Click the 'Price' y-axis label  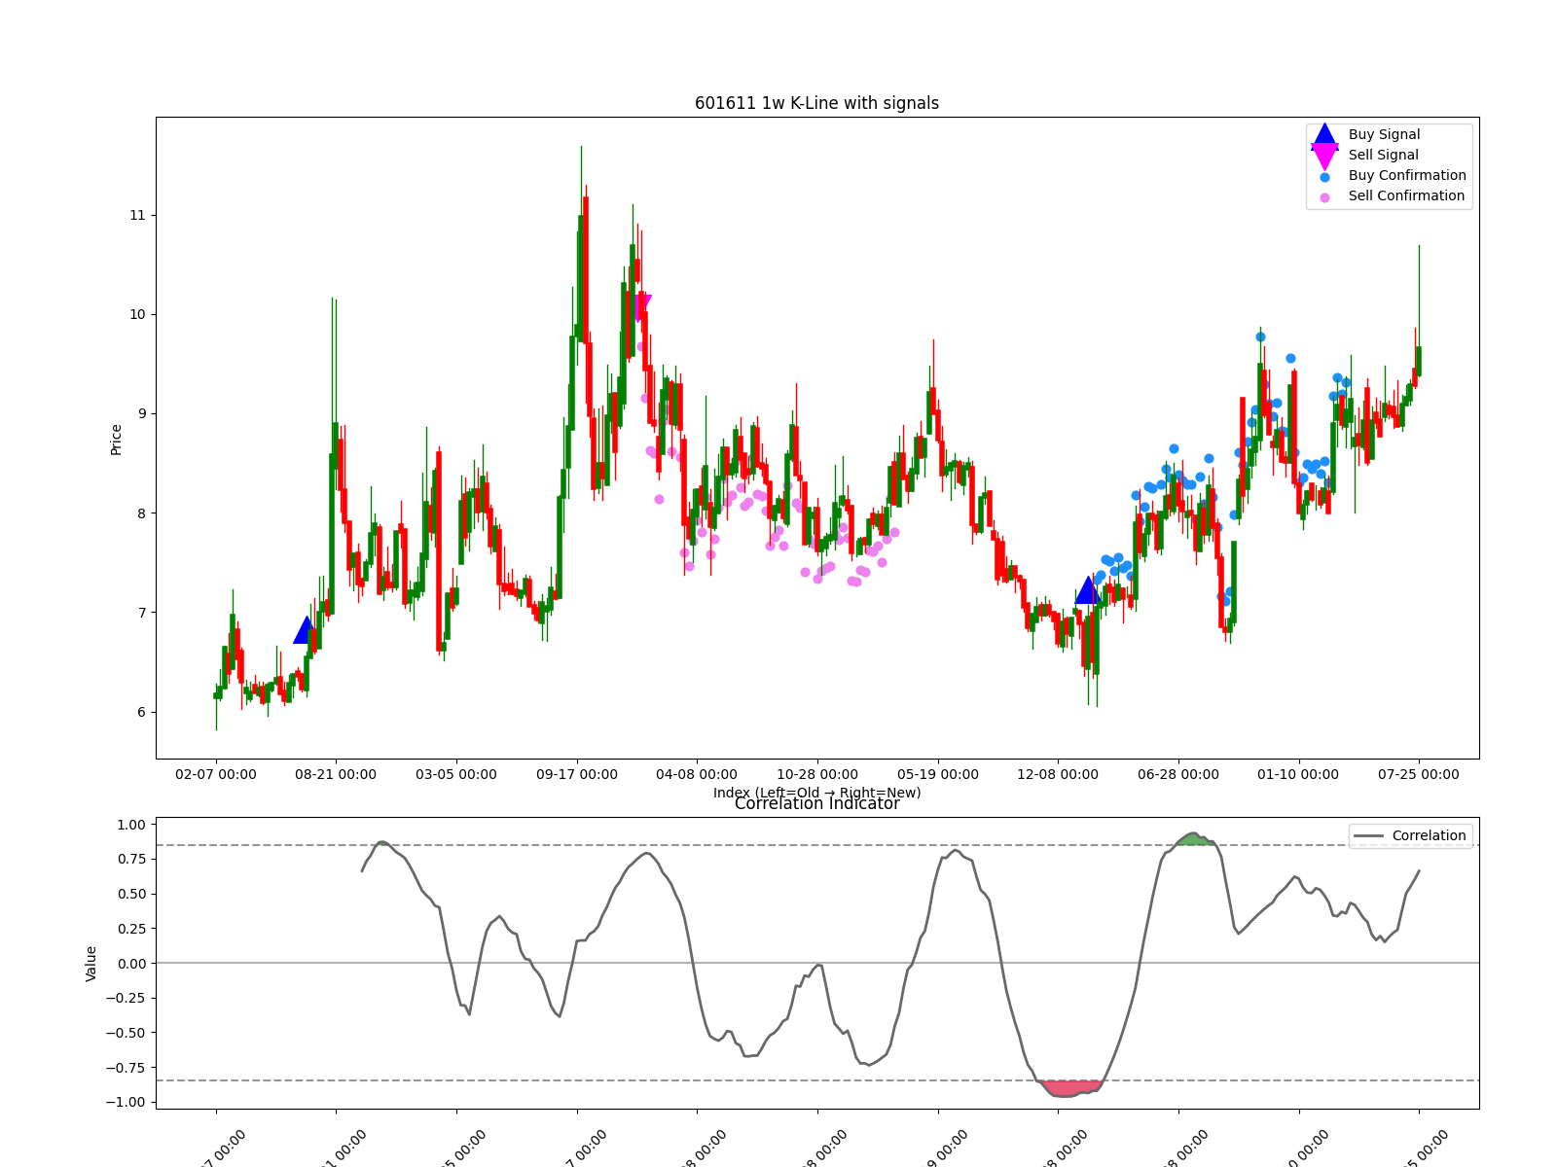(x=117, y=440)
